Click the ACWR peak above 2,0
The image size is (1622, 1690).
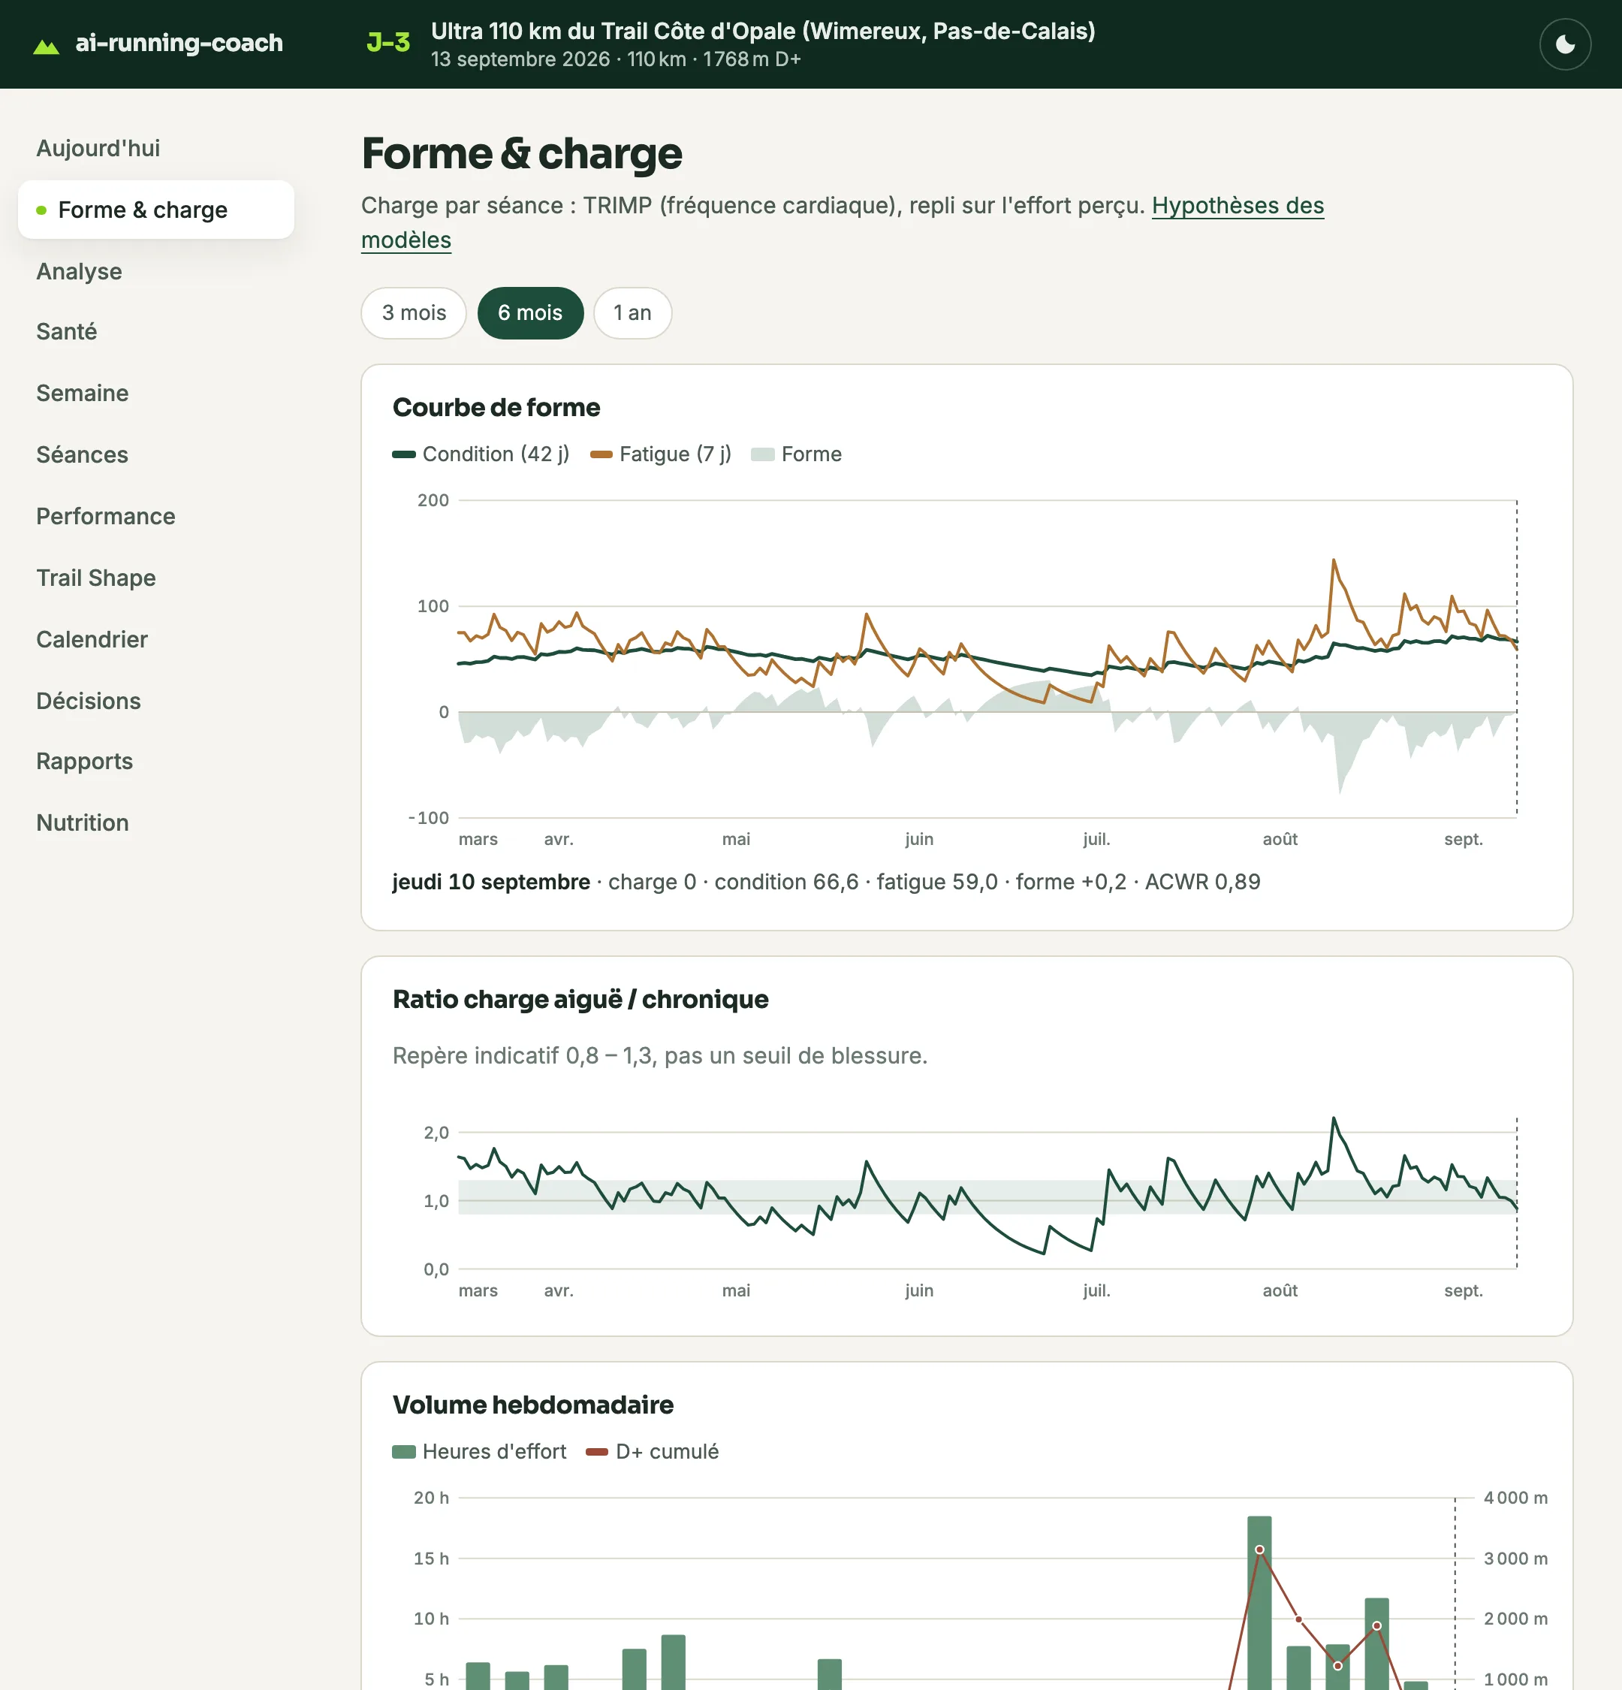tap(1334, 1118)
